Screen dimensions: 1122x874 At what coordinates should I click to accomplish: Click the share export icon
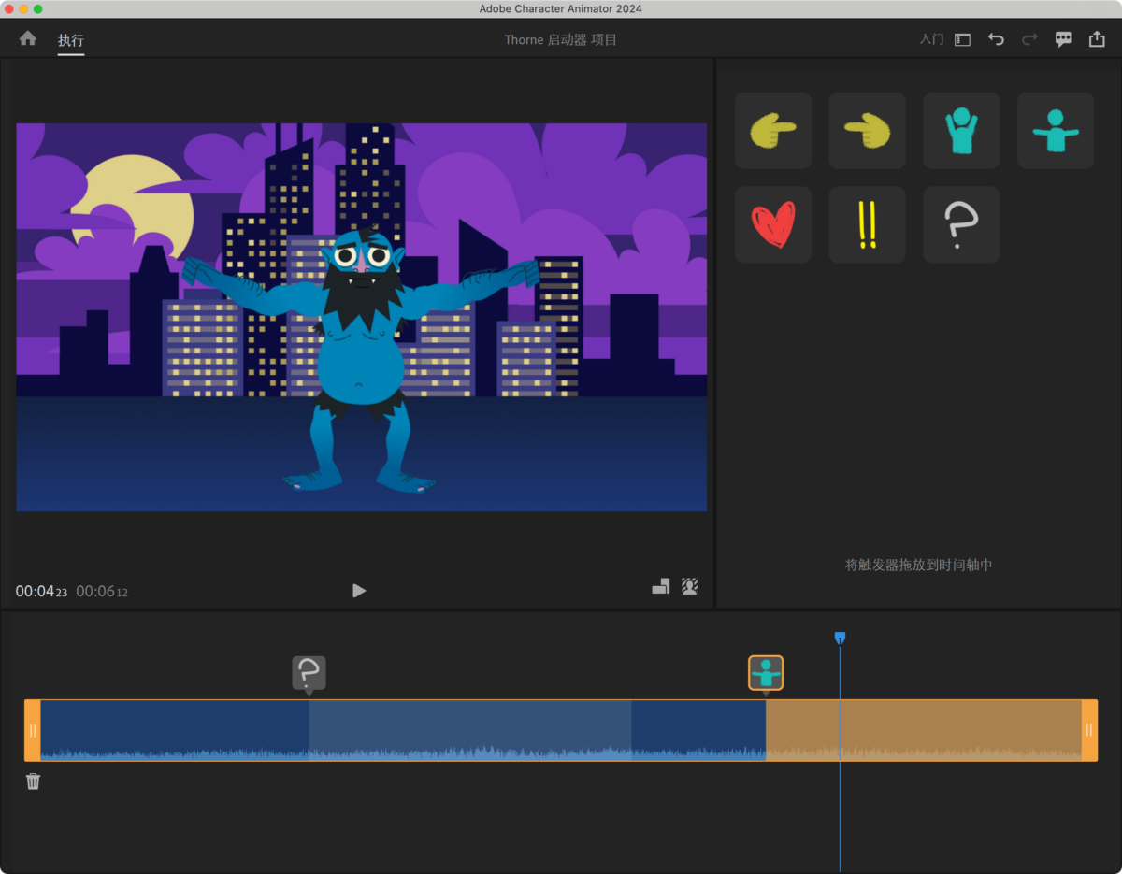[x=1097, y=39]
